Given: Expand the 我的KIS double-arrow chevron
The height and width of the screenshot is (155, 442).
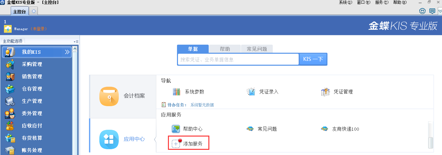Looking at the screenshot, I should [67, 52].
